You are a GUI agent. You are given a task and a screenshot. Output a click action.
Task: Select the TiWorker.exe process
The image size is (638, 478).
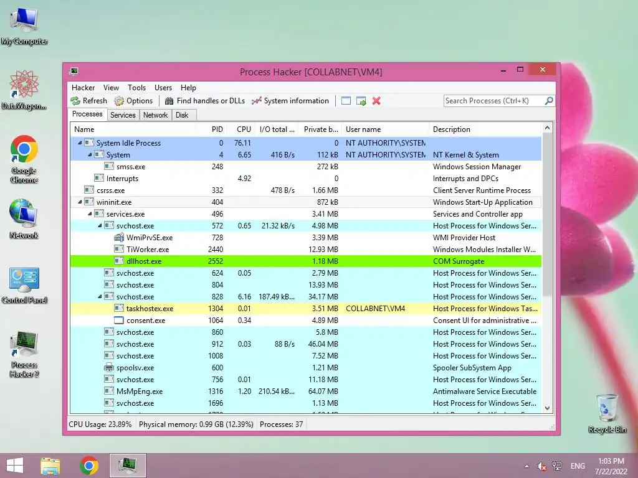pos(305,249)
